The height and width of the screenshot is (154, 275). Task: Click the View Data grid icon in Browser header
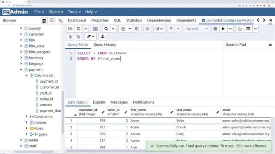pyautogui.click(x=52, y=21)
